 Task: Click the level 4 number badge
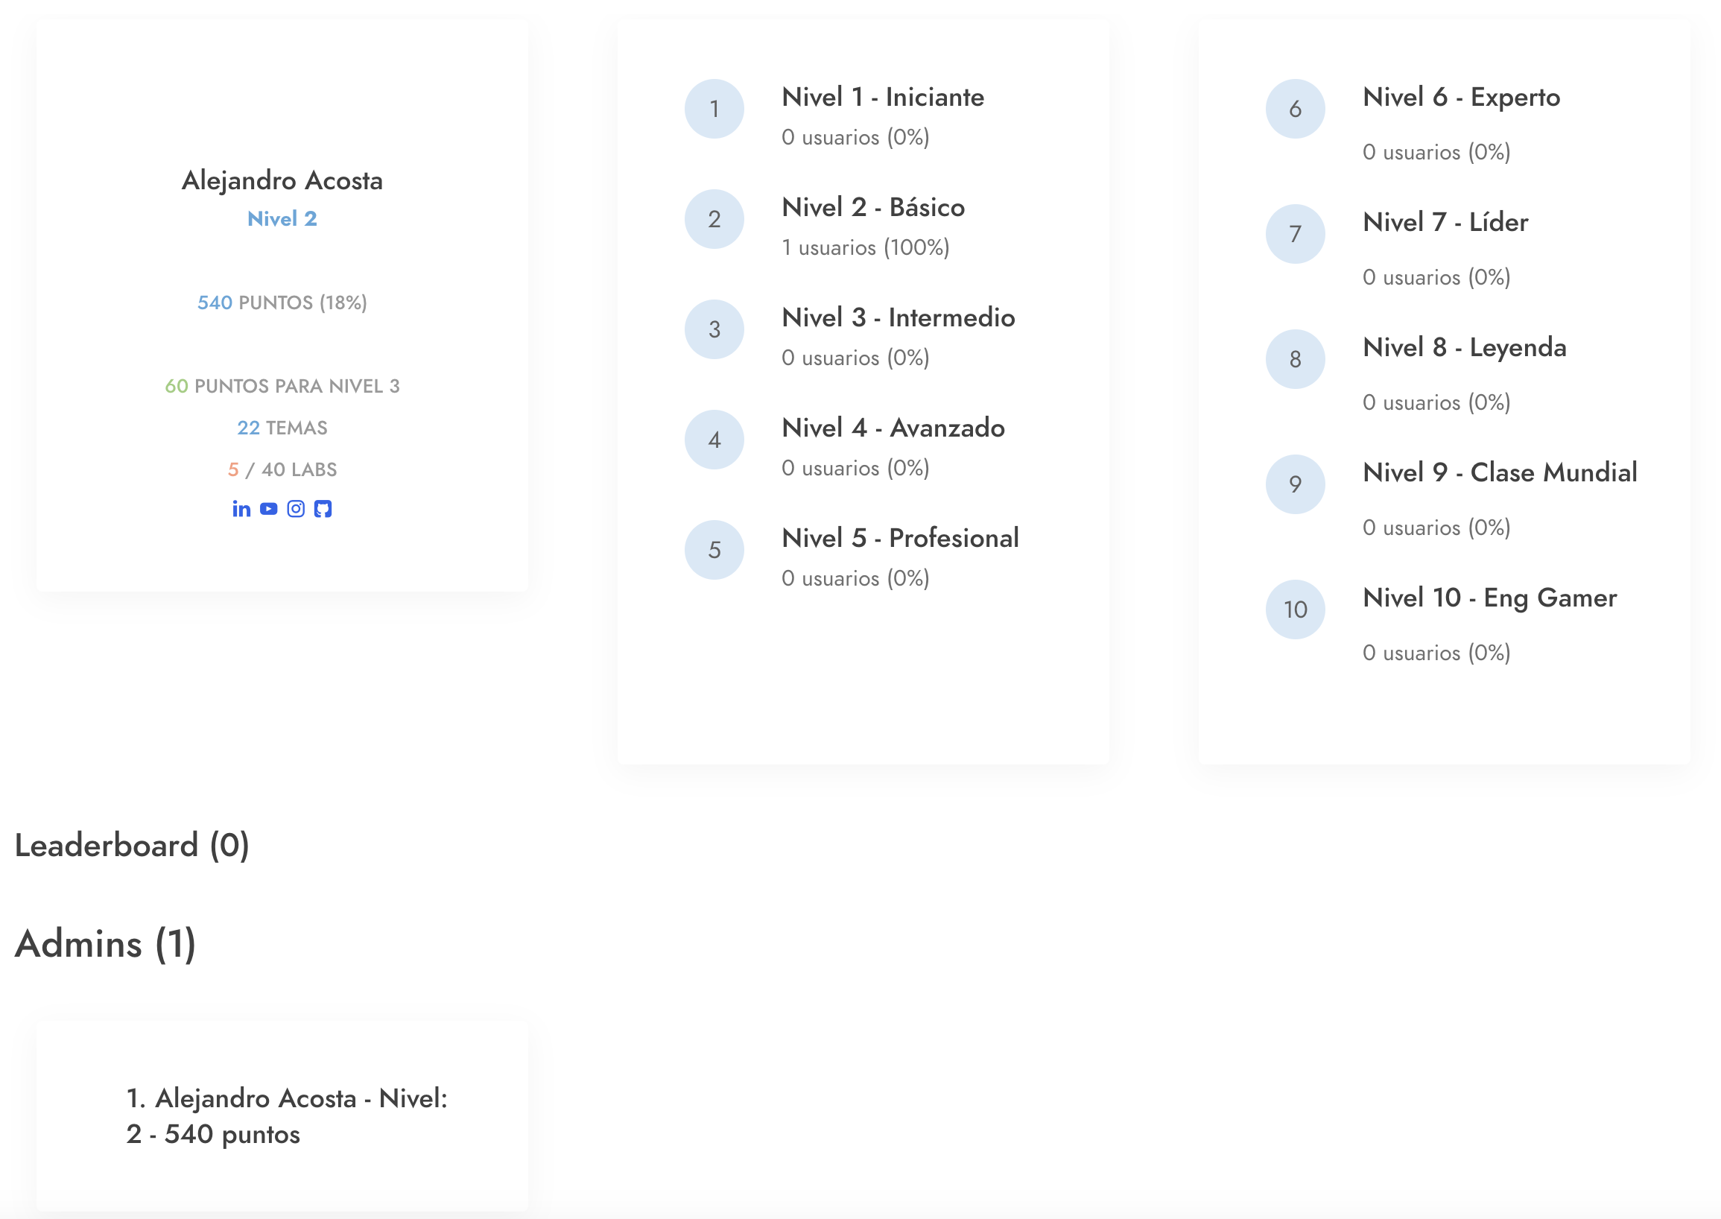714,440
